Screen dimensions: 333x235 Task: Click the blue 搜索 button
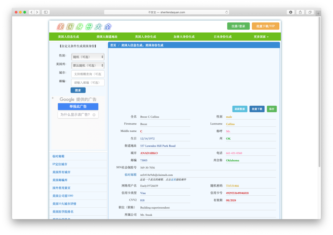pyautogui.click(x=78, y=90)
